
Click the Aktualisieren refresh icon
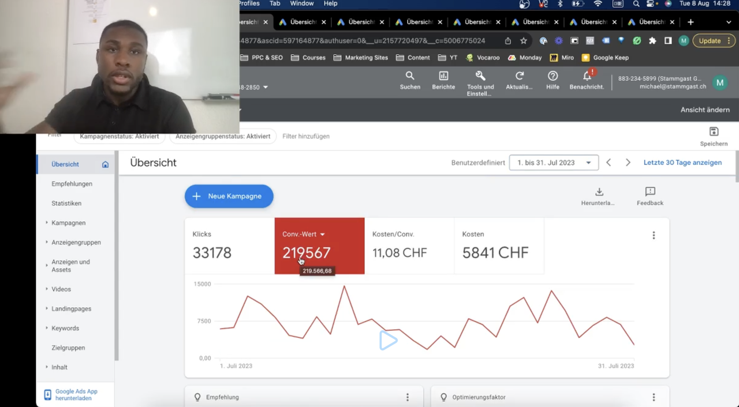(519, 76)
